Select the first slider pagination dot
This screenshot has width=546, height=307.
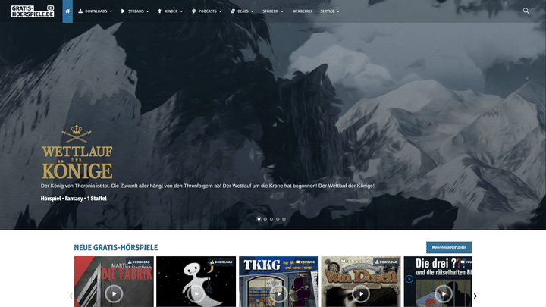pos(259,218)
